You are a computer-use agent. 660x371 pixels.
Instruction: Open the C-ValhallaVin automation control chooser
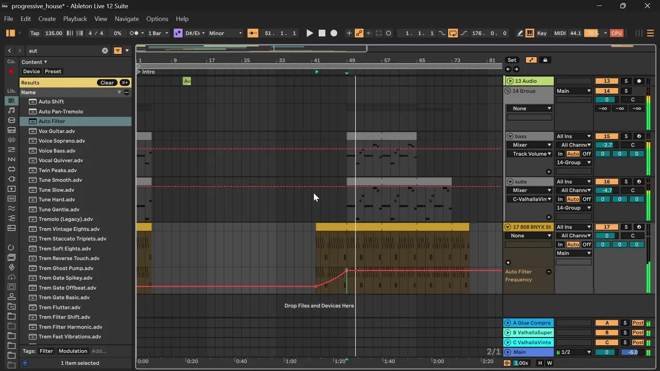[530, 199]
